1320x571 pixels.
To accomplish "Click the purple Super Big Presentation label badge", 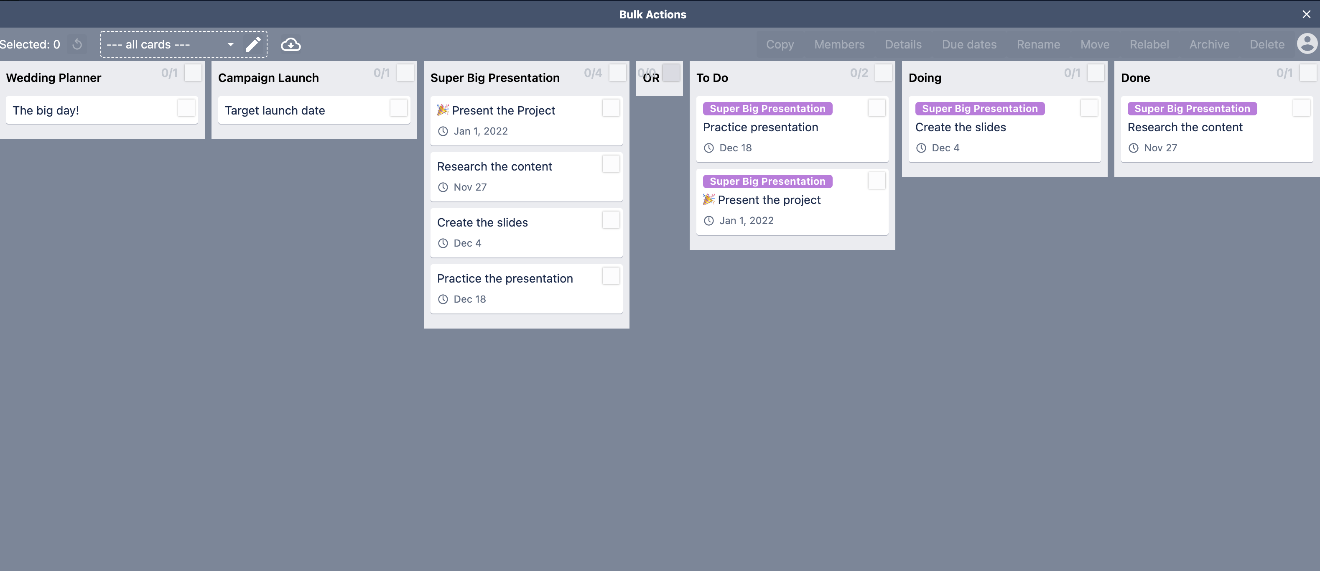I will click(x=767, y=108).
